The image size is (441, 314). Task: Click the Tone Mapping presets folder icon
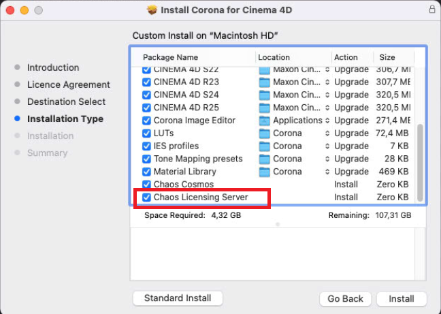click(x=265, y=159)
